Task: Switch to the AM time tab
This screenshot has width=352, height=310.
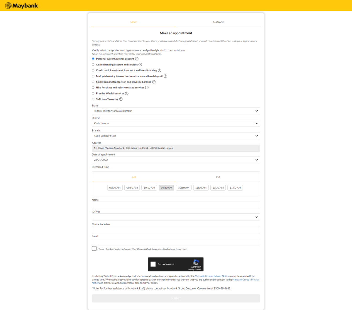Action: pyautogui.click(x=134, y=177)
